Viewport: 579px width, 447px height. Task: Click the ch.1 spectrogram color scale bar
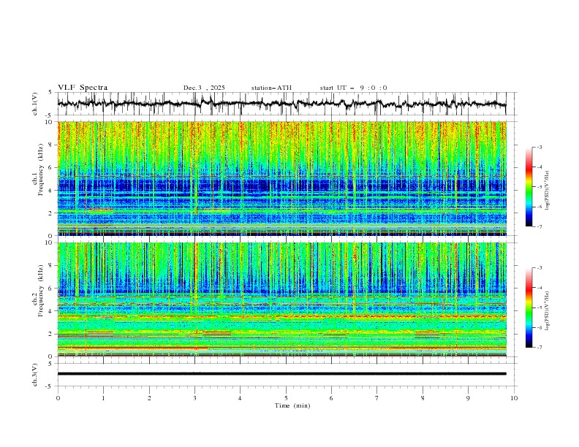tap(529, 186)
